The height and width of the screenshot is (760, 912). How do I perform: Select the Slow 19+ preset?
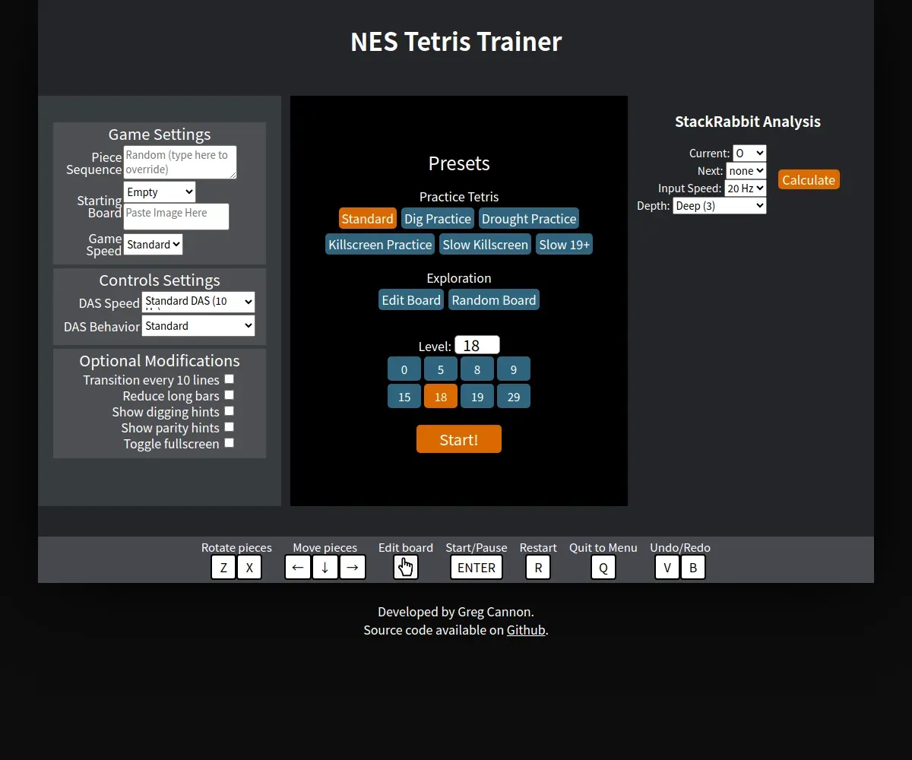pos(564,245)
